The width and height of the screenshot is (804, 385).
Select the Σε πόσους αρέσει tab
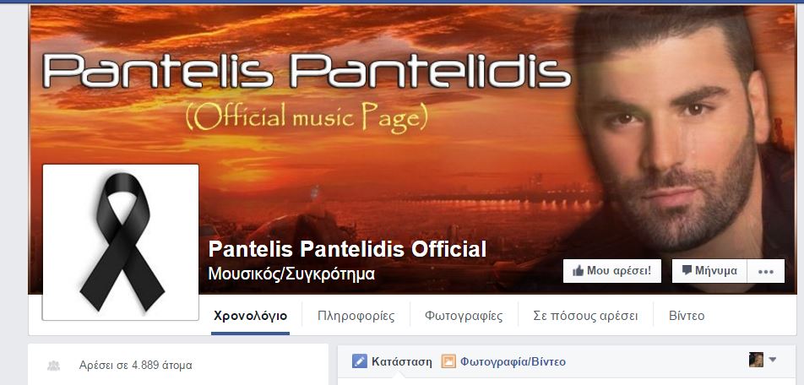click(x=585, y=316)
